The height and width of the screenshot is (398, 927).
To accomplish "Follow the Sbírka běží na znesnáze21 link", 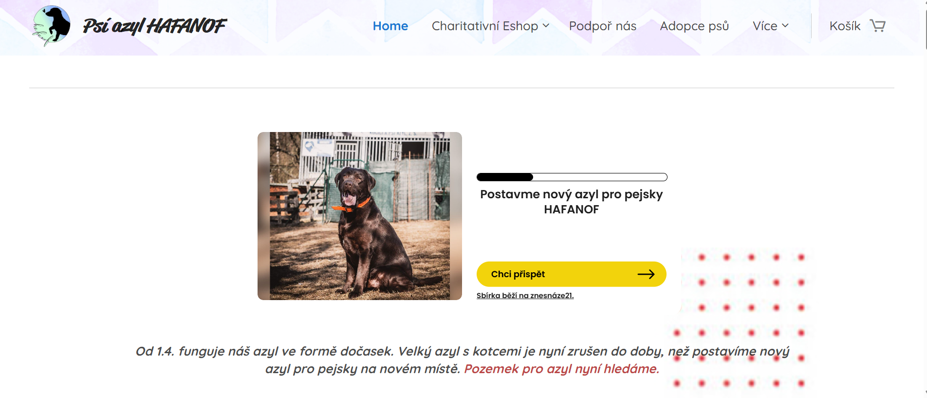I will [525, 296].
